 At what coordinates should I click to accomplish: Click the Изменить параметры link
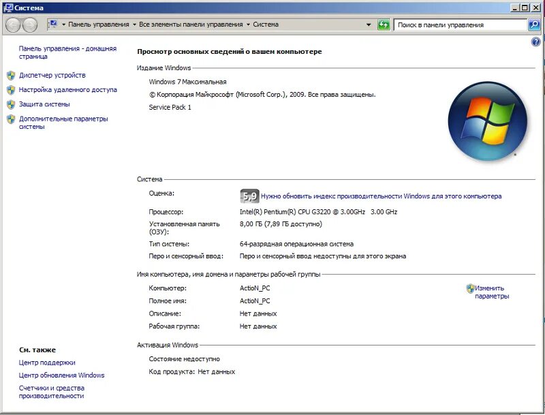point(492,292)
